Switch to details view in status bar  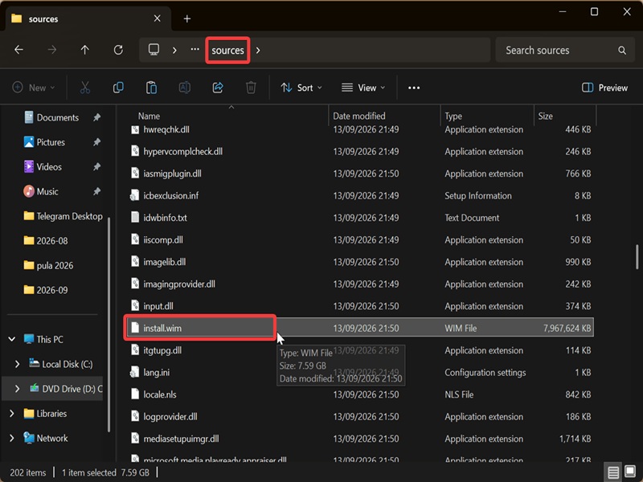pyautogui.click(x=613, y=472)
